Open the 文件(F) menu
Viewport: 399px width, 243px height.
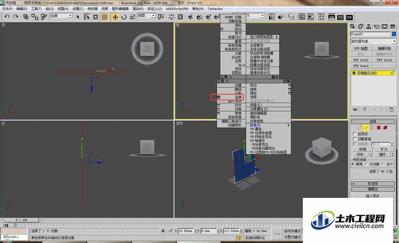click(7, 9)
